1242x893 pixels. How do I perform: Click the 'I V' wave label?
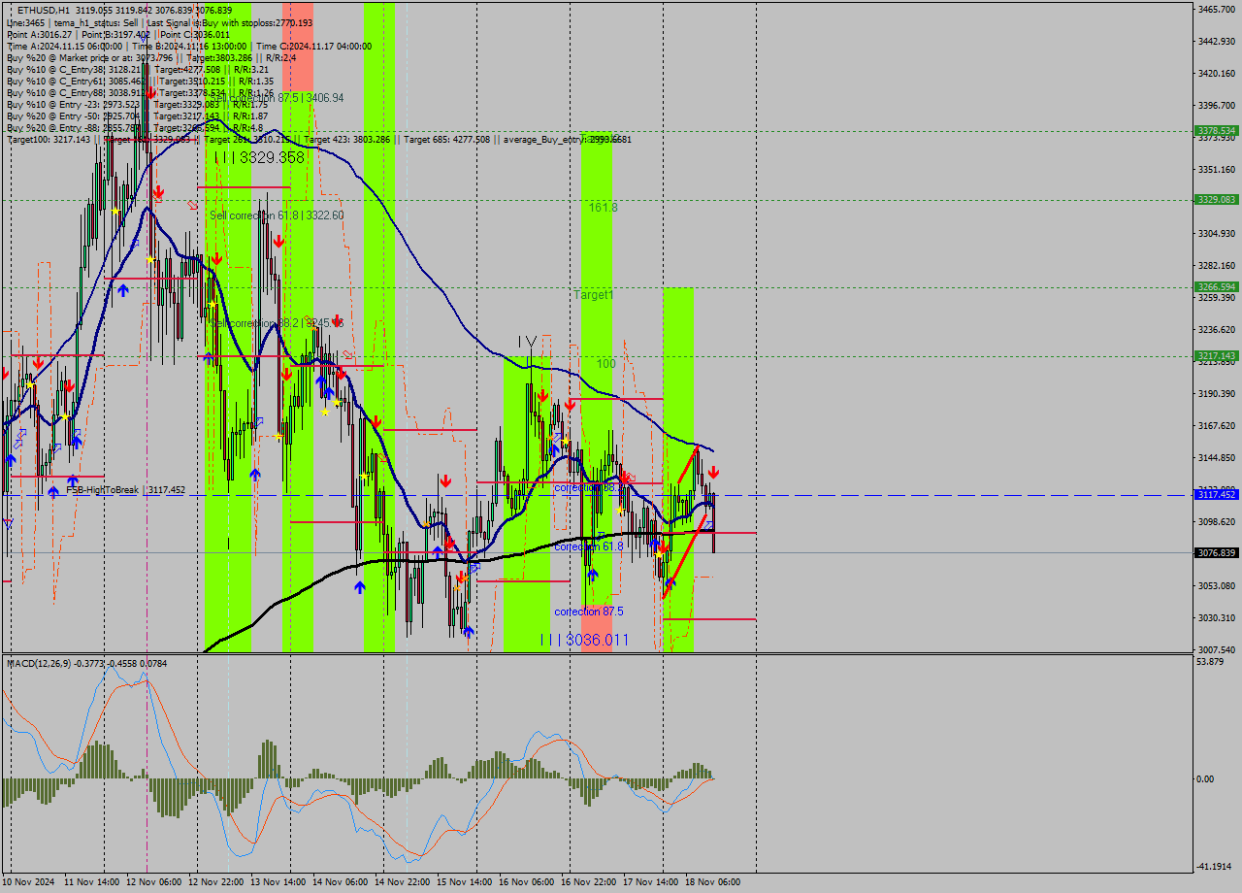click(x=527, y=341)
